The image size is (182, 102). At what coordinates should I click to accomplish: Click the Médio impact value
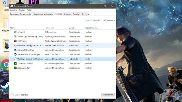[88, 59]
